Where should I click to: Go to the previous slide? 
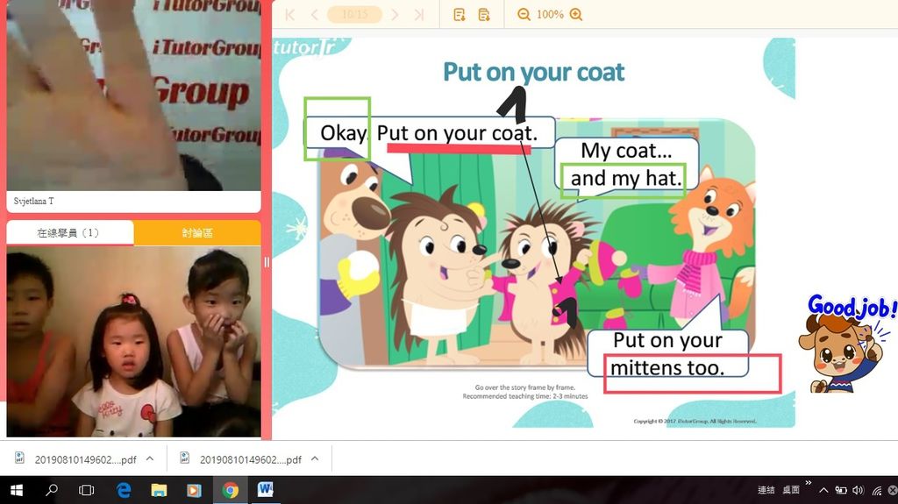coord(315,15)
